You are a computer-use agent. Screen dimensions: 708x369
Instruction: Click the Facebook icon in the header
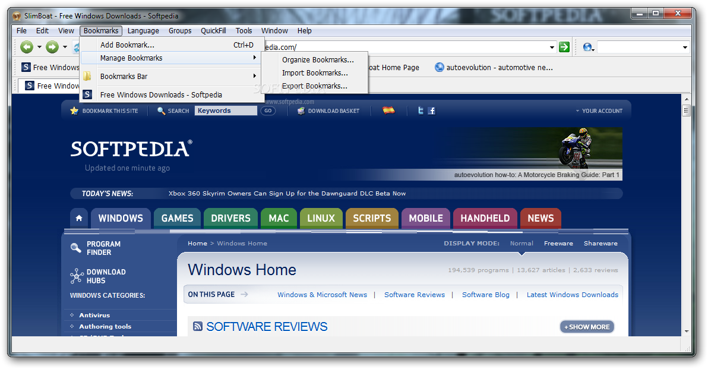coord(432,111)
